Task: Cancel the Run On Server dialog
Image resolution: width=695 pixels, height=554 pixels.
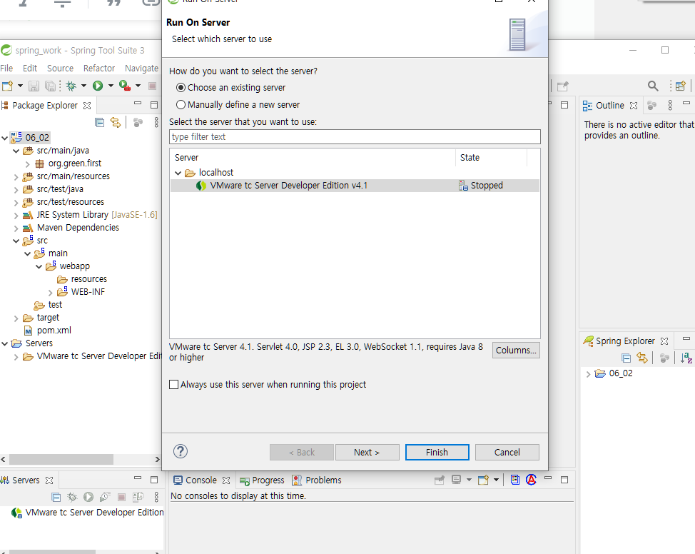Action: pyautogui.click(x=507, y=452)
